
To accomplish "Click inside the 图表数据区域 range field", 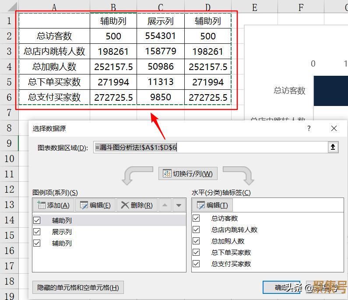I will point(210,148).
